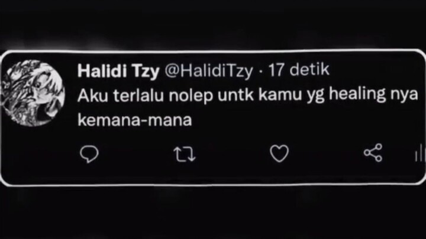This screenshot has height=239, width=426.
Task: Click the second tweet line kemana-mana
Action: pyautogui.click(x=135, y=120)
